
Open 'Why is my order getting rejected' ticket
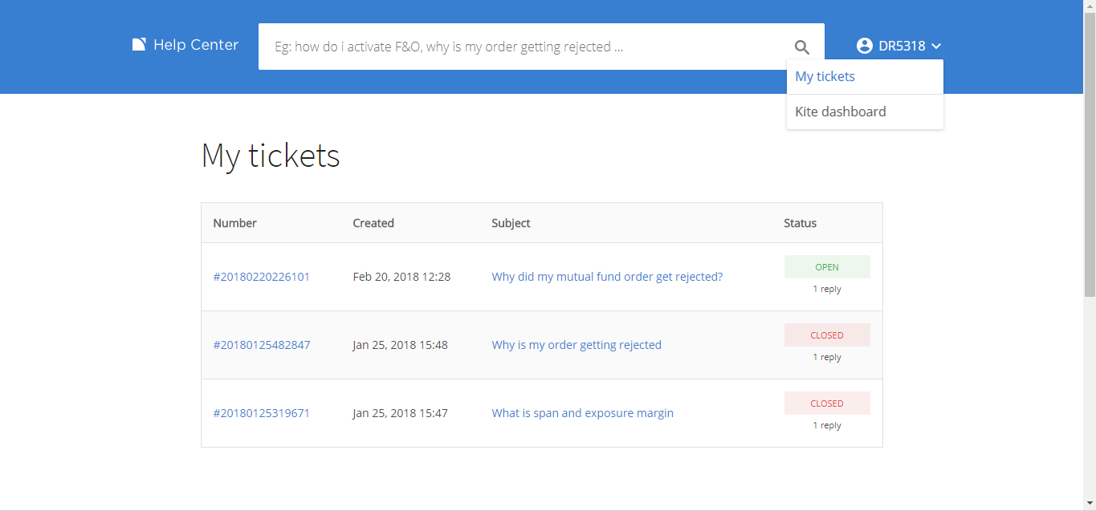577,345
